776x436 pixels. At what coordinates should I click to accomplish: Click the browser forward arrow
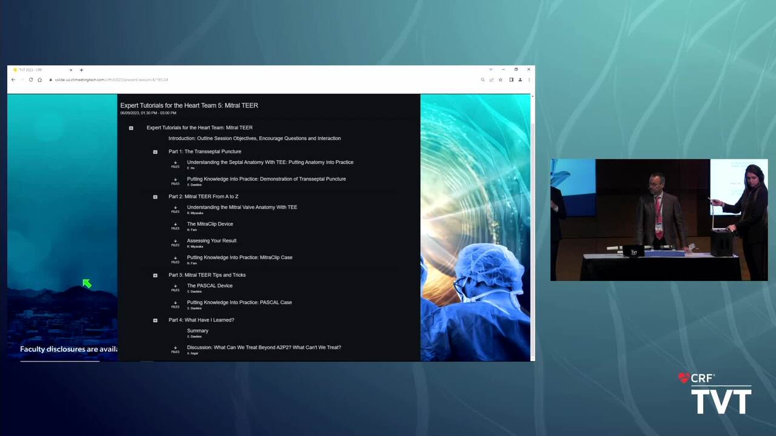tap(22, 79)
